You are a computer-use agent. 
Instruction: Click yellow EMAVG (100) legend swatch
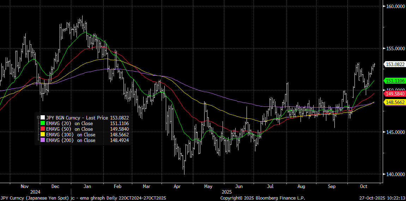43,135
